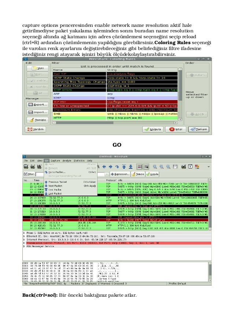
Task: Open the View menu
Action: coord(40,161)
